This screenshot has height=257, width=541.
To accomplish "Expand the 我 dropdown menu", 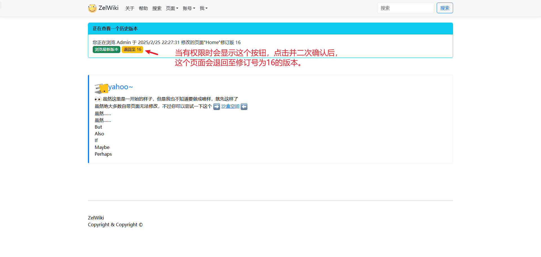I will pos(203,8).
